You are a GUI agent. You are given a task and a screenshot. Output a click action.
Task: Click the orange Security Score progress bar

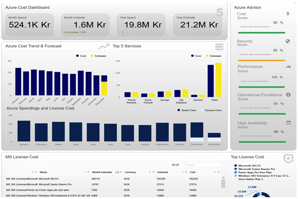pos(261,60)
